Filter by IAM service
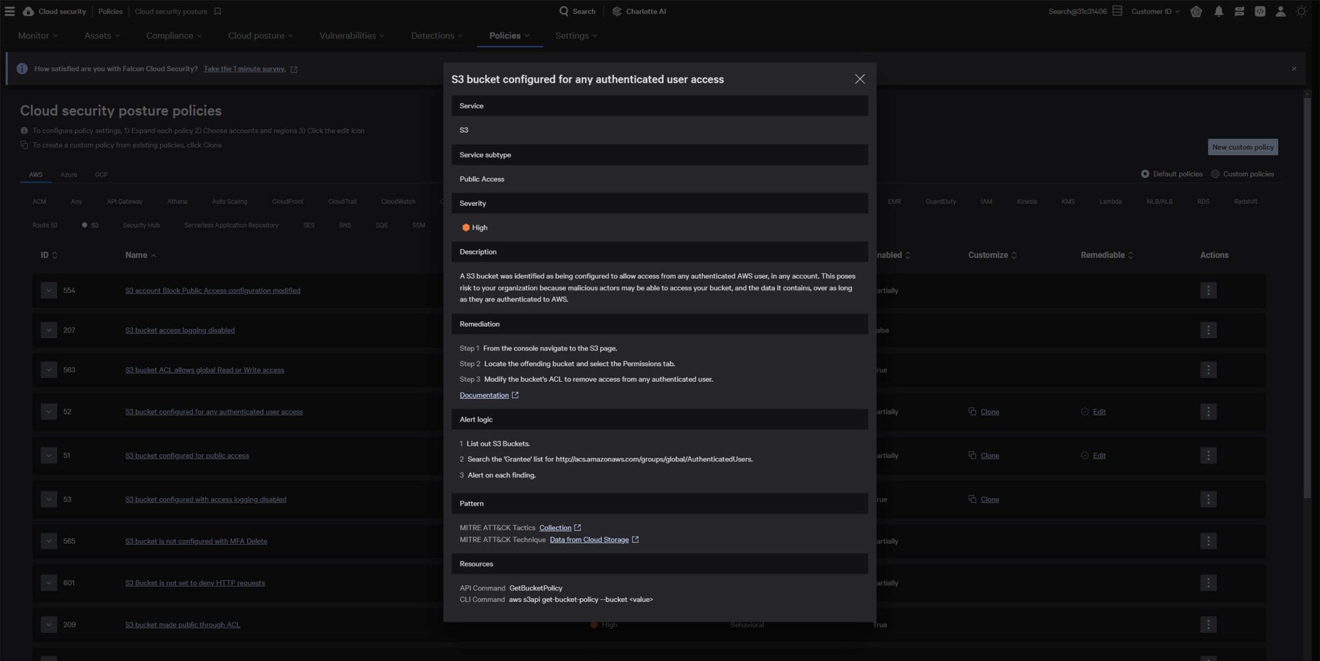The width and height of the screenshot is (1320, 661). (986, 202)
